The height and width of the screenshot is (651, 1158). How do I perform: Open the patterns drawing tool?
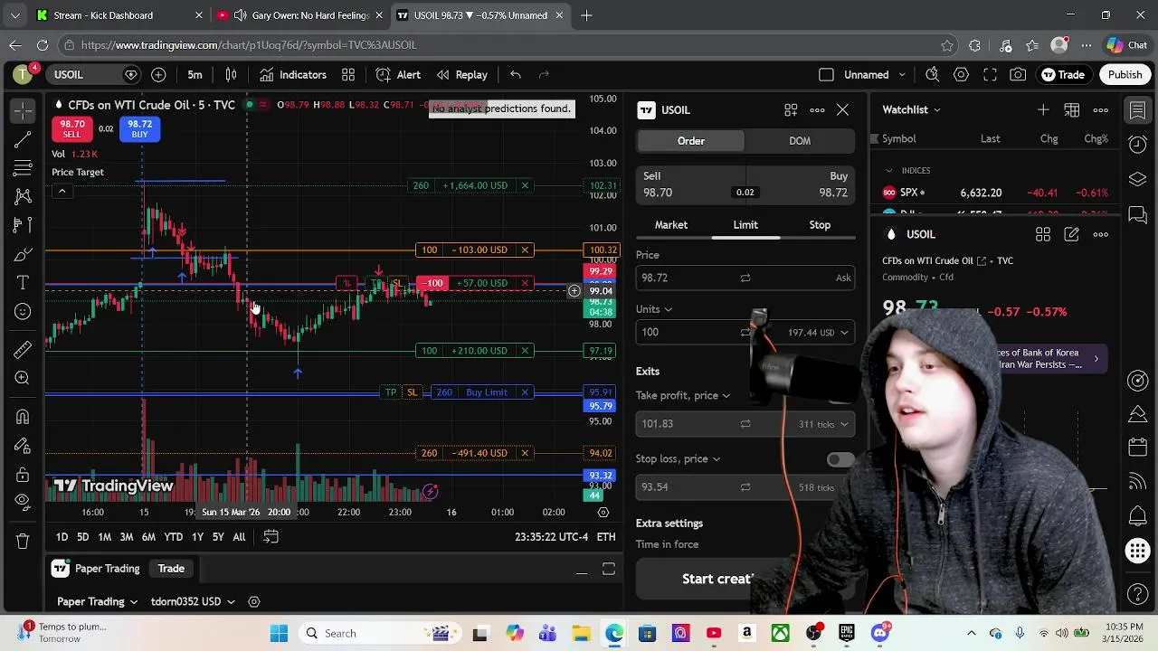23,196
